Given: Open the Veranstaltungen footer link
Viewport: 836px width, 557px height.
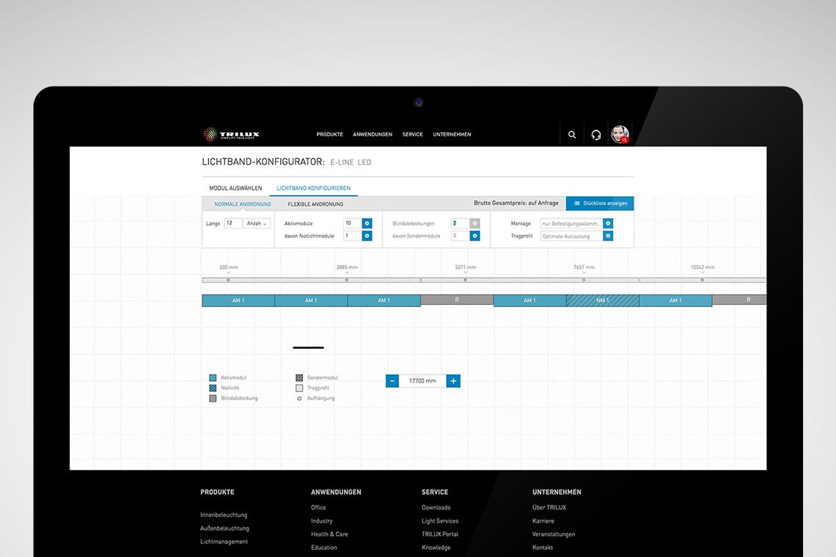Looking at the screenshot, I should coord(554,534).
